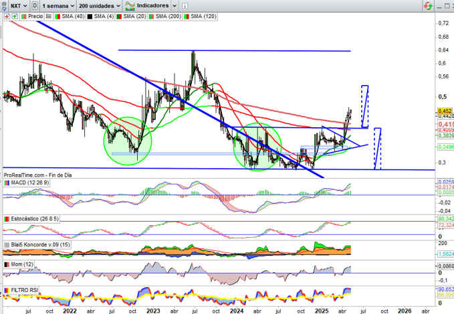Click the SMA (40) label
Screen dimensions: 454x314
pos(73,17)
